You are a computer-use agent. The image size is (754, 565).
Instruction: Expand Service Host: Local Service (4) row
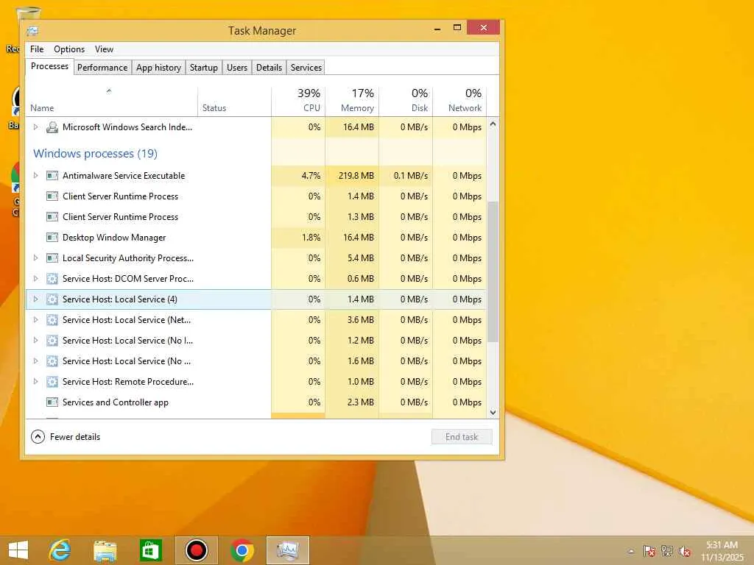pos(35,299)
